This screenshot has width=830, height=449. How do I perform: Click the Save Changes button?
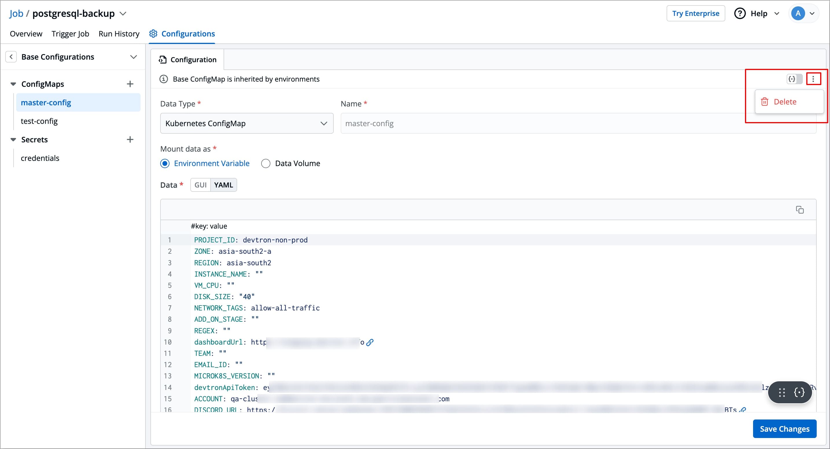click(x=784, y=429)
